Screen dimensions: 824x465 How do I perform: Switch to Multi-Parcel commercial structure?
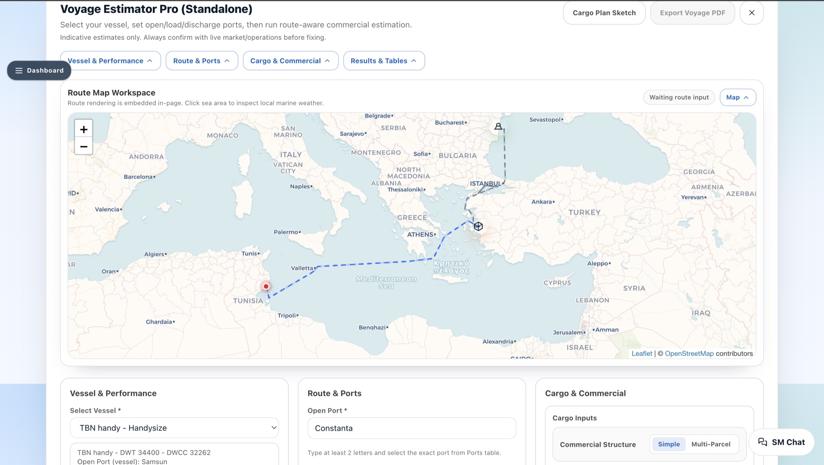pos(711,444)
